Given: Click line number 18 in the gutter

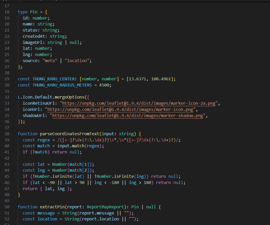Looking at the screenshot, I should (7, 12).
